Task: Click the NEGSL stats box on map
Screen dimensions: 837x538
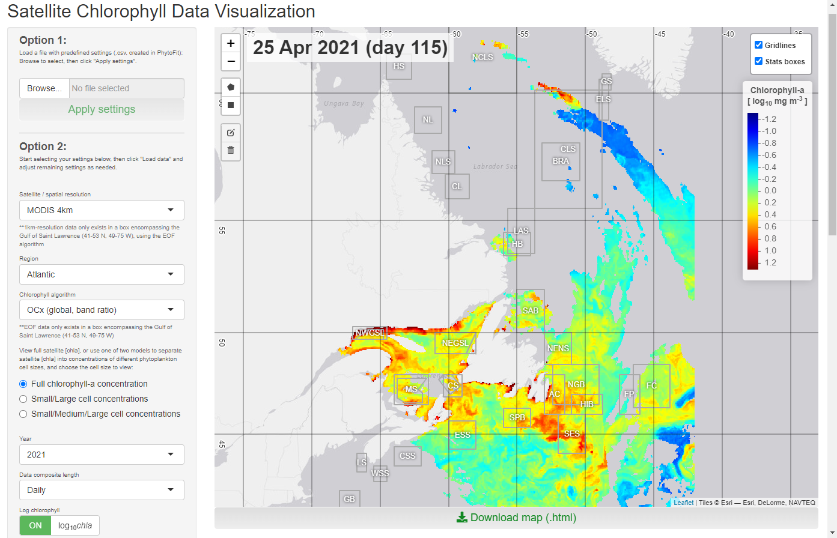Action: click(x=455, y=343)
